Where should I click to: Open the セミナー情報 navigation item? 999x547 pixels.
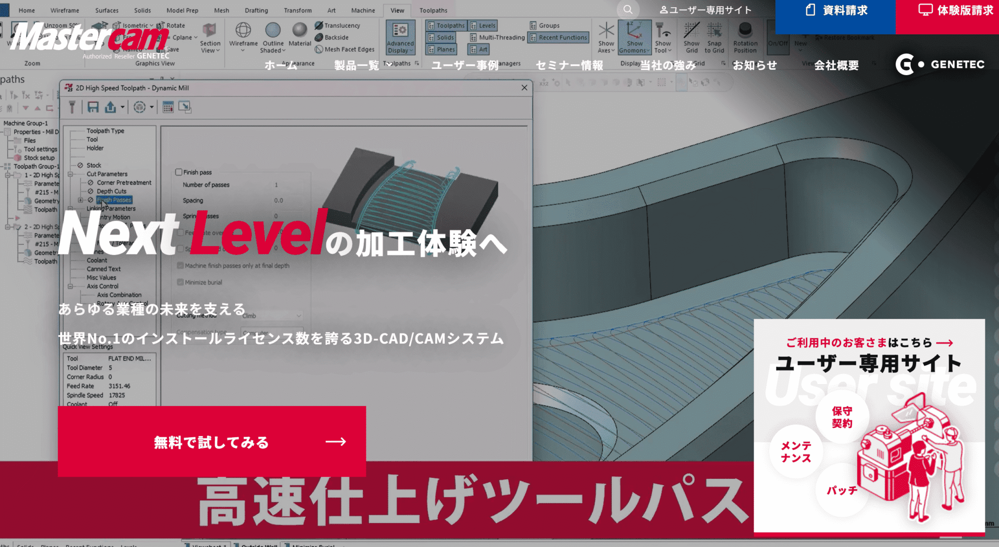(x=569, y=65)
